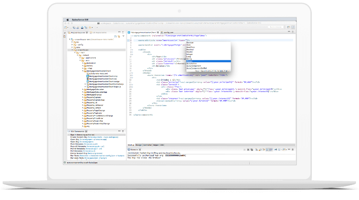
Task: Click Remove Launch icon in Console toolbar
Action: [248, 149]
